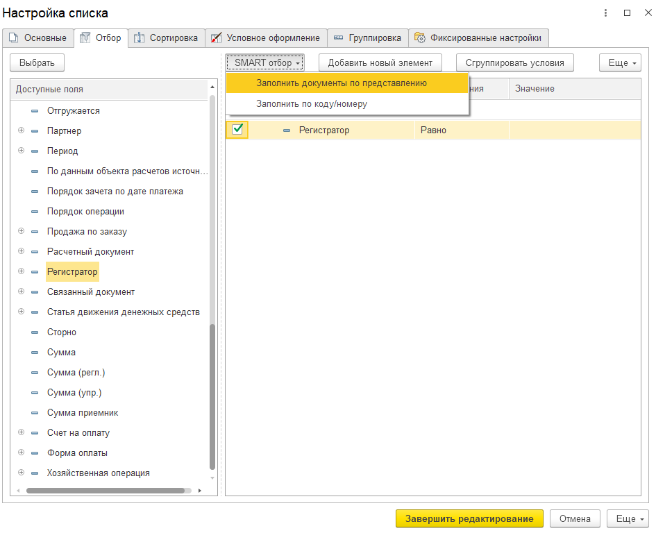Image resolution: width=656 pixels, height=533 pixels.
Task: Click the empty Значение cell of Регистратор
Action: click(575, 130)
